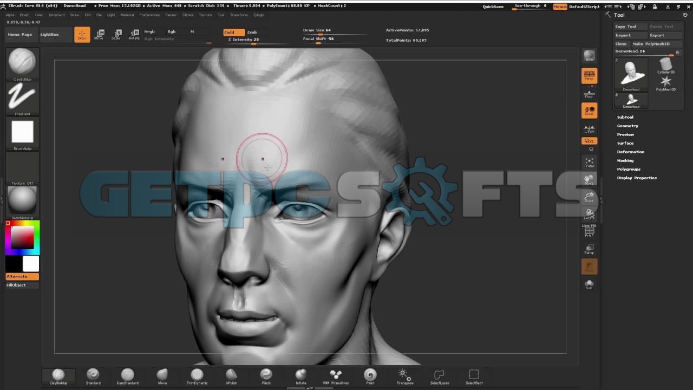
Task: Toggle PolyF polyframe display
Action: pyautogui.click(x=589, y=231)
